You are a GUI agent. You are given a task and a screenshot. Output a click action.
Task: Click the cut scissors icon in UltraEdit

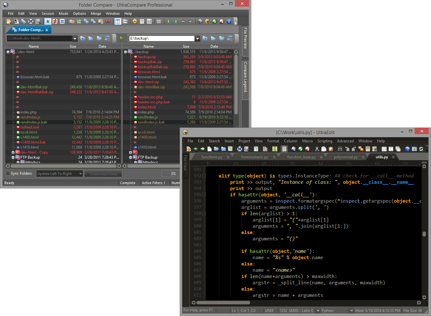pos(317,149)
